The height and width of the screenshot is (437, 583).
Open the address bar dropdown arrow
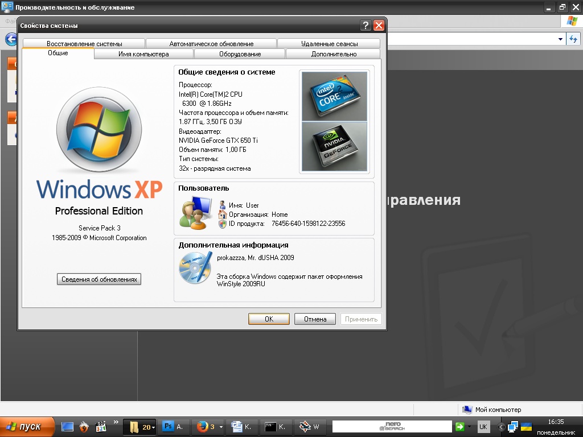pyautogui.click(x=560, y=39)
